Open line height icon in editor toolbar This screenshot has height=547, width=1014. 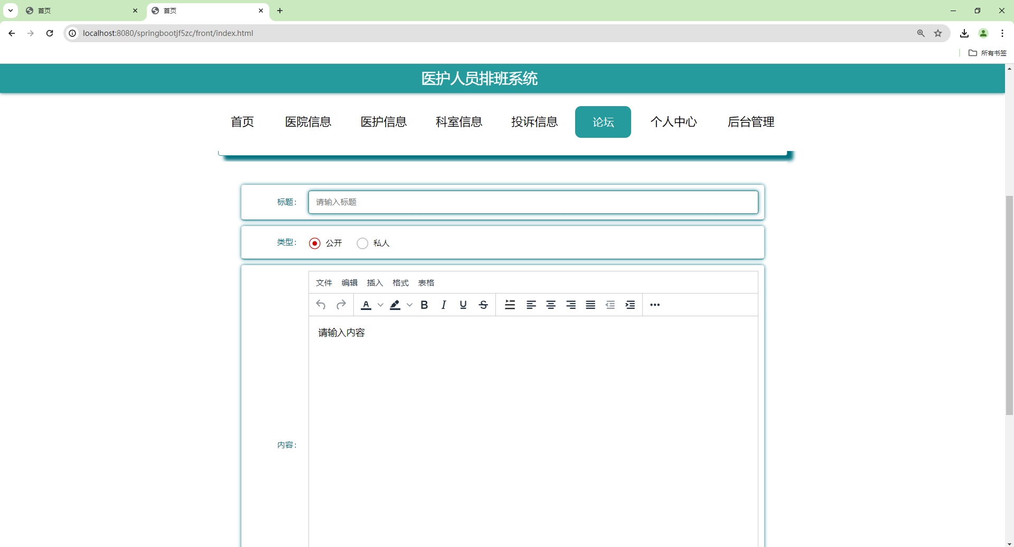point(510,305)
